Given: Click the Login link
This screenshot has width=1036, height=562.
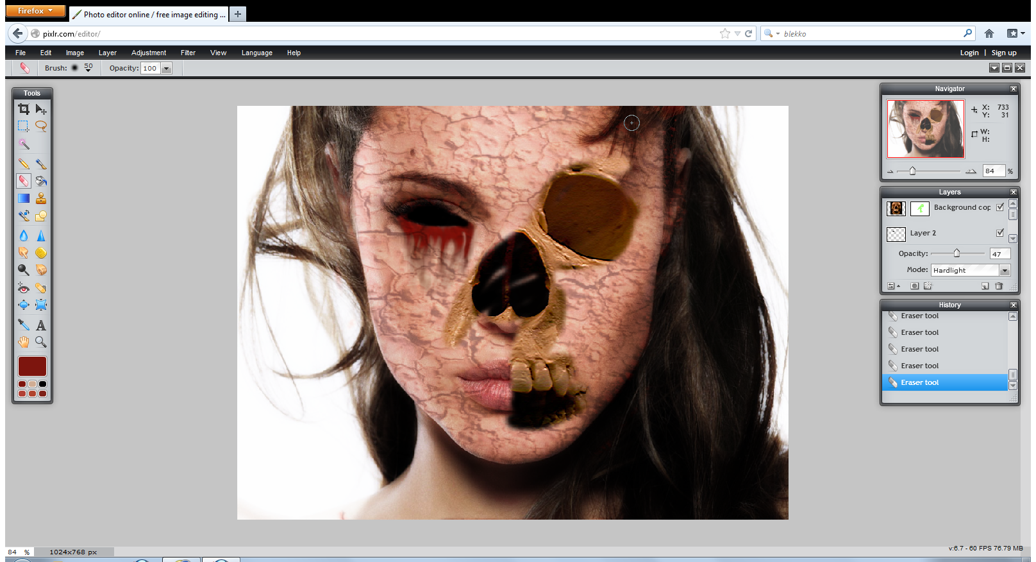Looking at the screenshot, I should (x=969, y=53).
